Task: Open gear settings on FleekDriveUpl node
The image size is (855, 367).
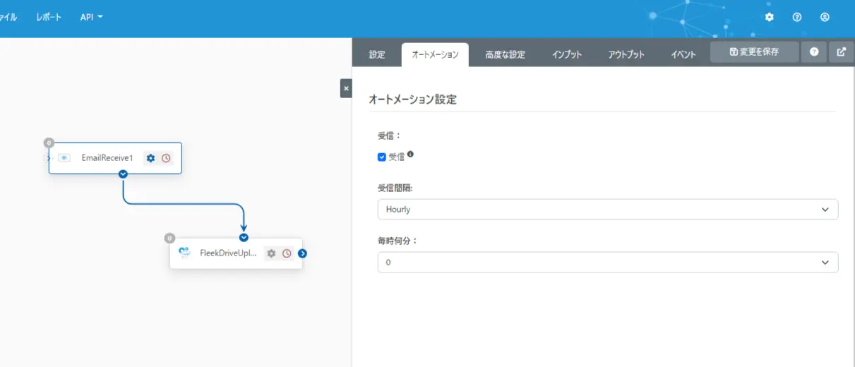Action: [271, 253]
